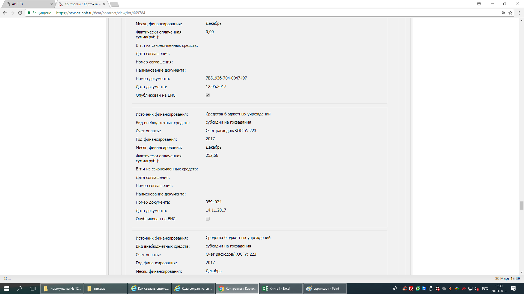Reload the current page

(20, 13)
